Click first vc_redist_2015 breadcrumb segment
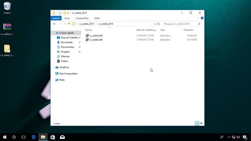Viewport: 251px width, 141px height. pyautogui.click(x=86, y=24)
